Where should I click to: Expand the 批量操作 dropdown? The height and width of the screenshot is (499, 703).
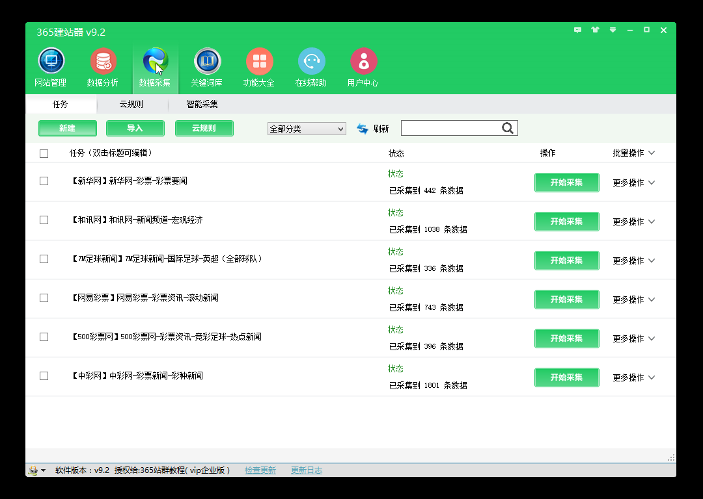(633, 153)
